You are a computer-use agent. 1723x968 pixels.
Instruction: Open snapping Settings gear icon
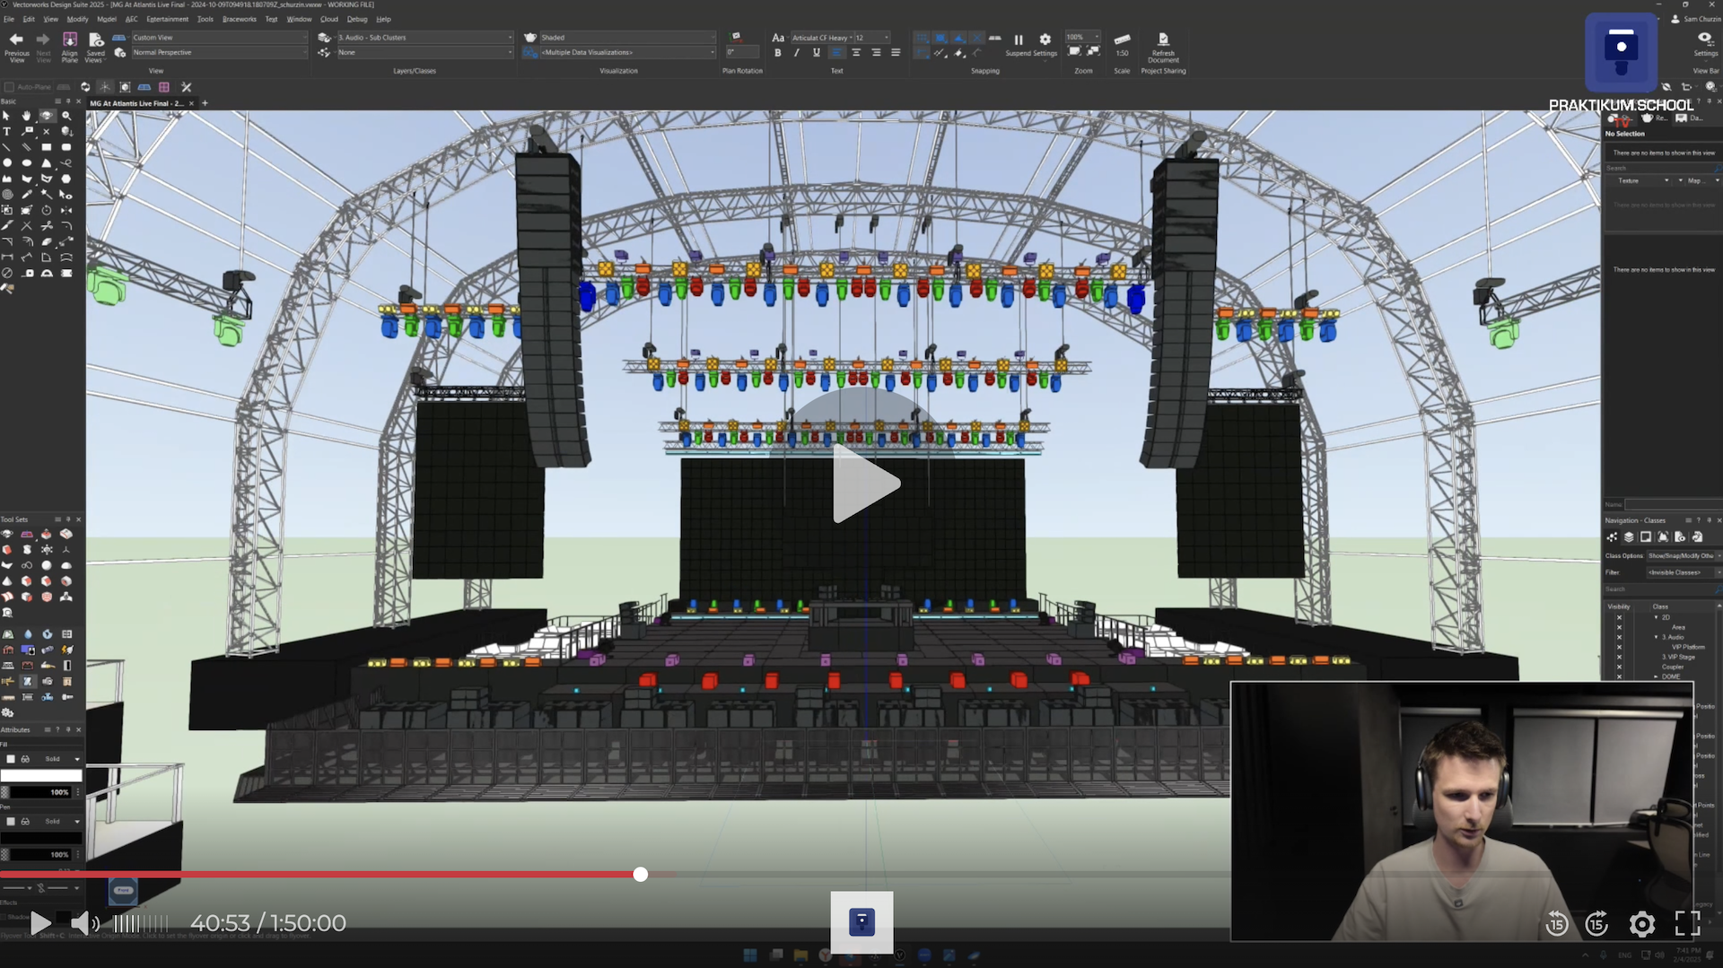[1045, 39]
